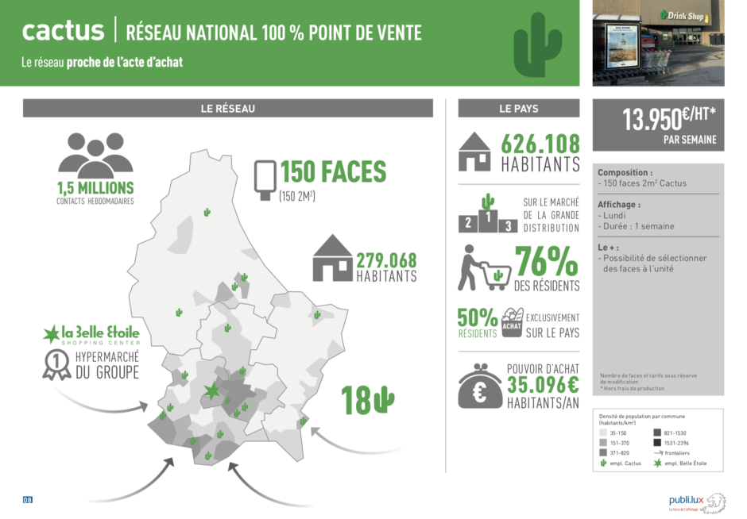
Task: Click the publi.lux logo
Action: click(x=686, y=500)
